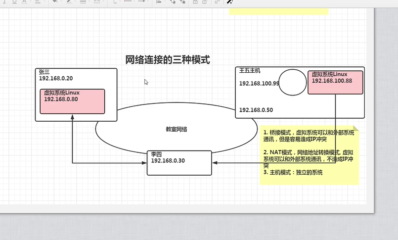Select the fill color bucket tool

coord(55,1)
